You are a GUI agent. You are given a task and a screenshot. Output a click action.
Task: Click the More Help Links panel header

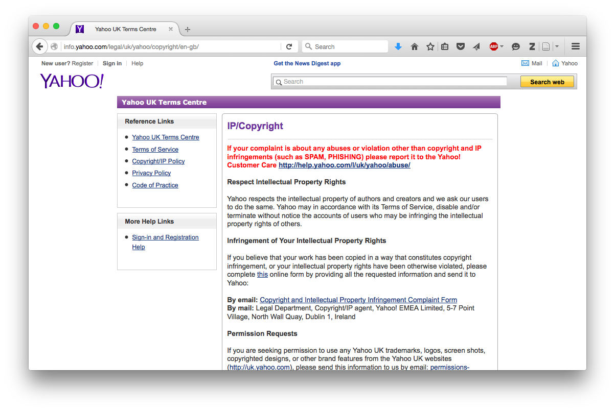pos(167,222)
